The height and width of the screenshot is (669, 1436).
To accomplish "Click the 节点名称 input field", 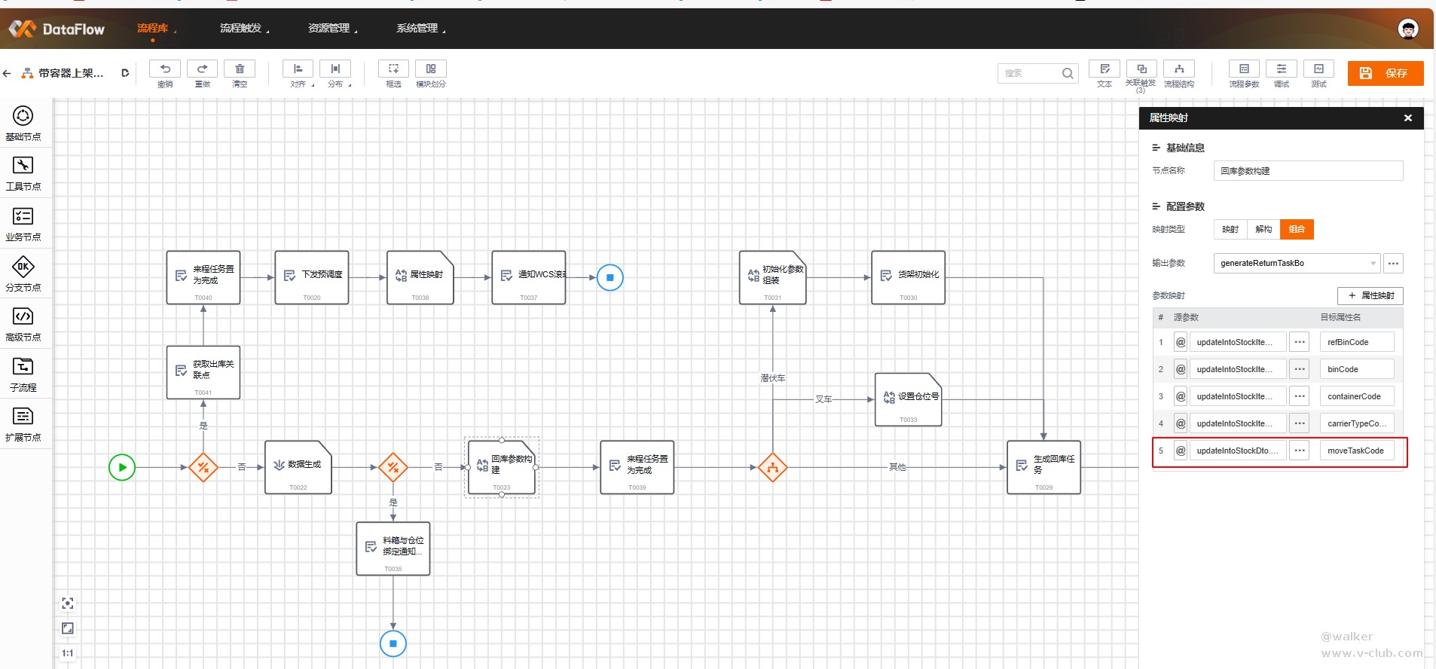I will (x=1308, y=171).
